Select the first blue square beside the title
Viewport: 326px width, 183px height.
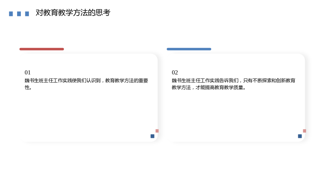click(x=11, y=14)
